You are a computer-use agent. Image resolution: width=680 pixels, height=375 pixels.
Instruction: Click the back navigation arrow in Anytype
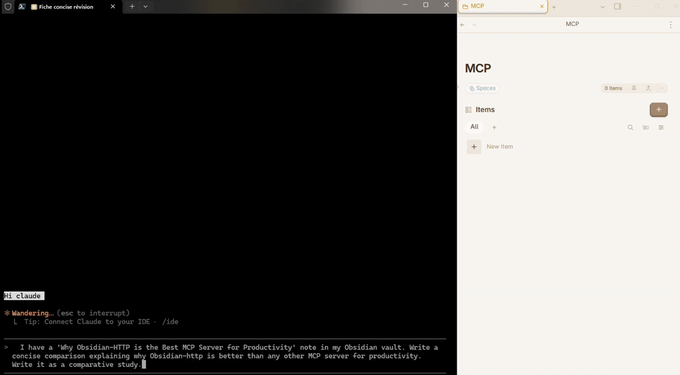tap(462, 24)
